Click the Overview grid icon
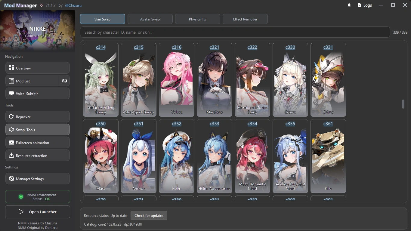The image size is (411, 231). [x=11, y=68]
